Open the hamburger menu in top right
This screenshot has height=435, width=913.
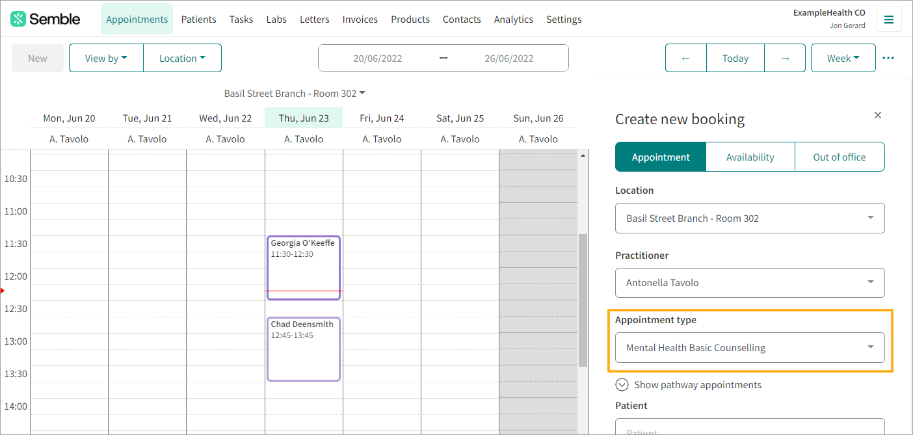click(x=888, y=20)
